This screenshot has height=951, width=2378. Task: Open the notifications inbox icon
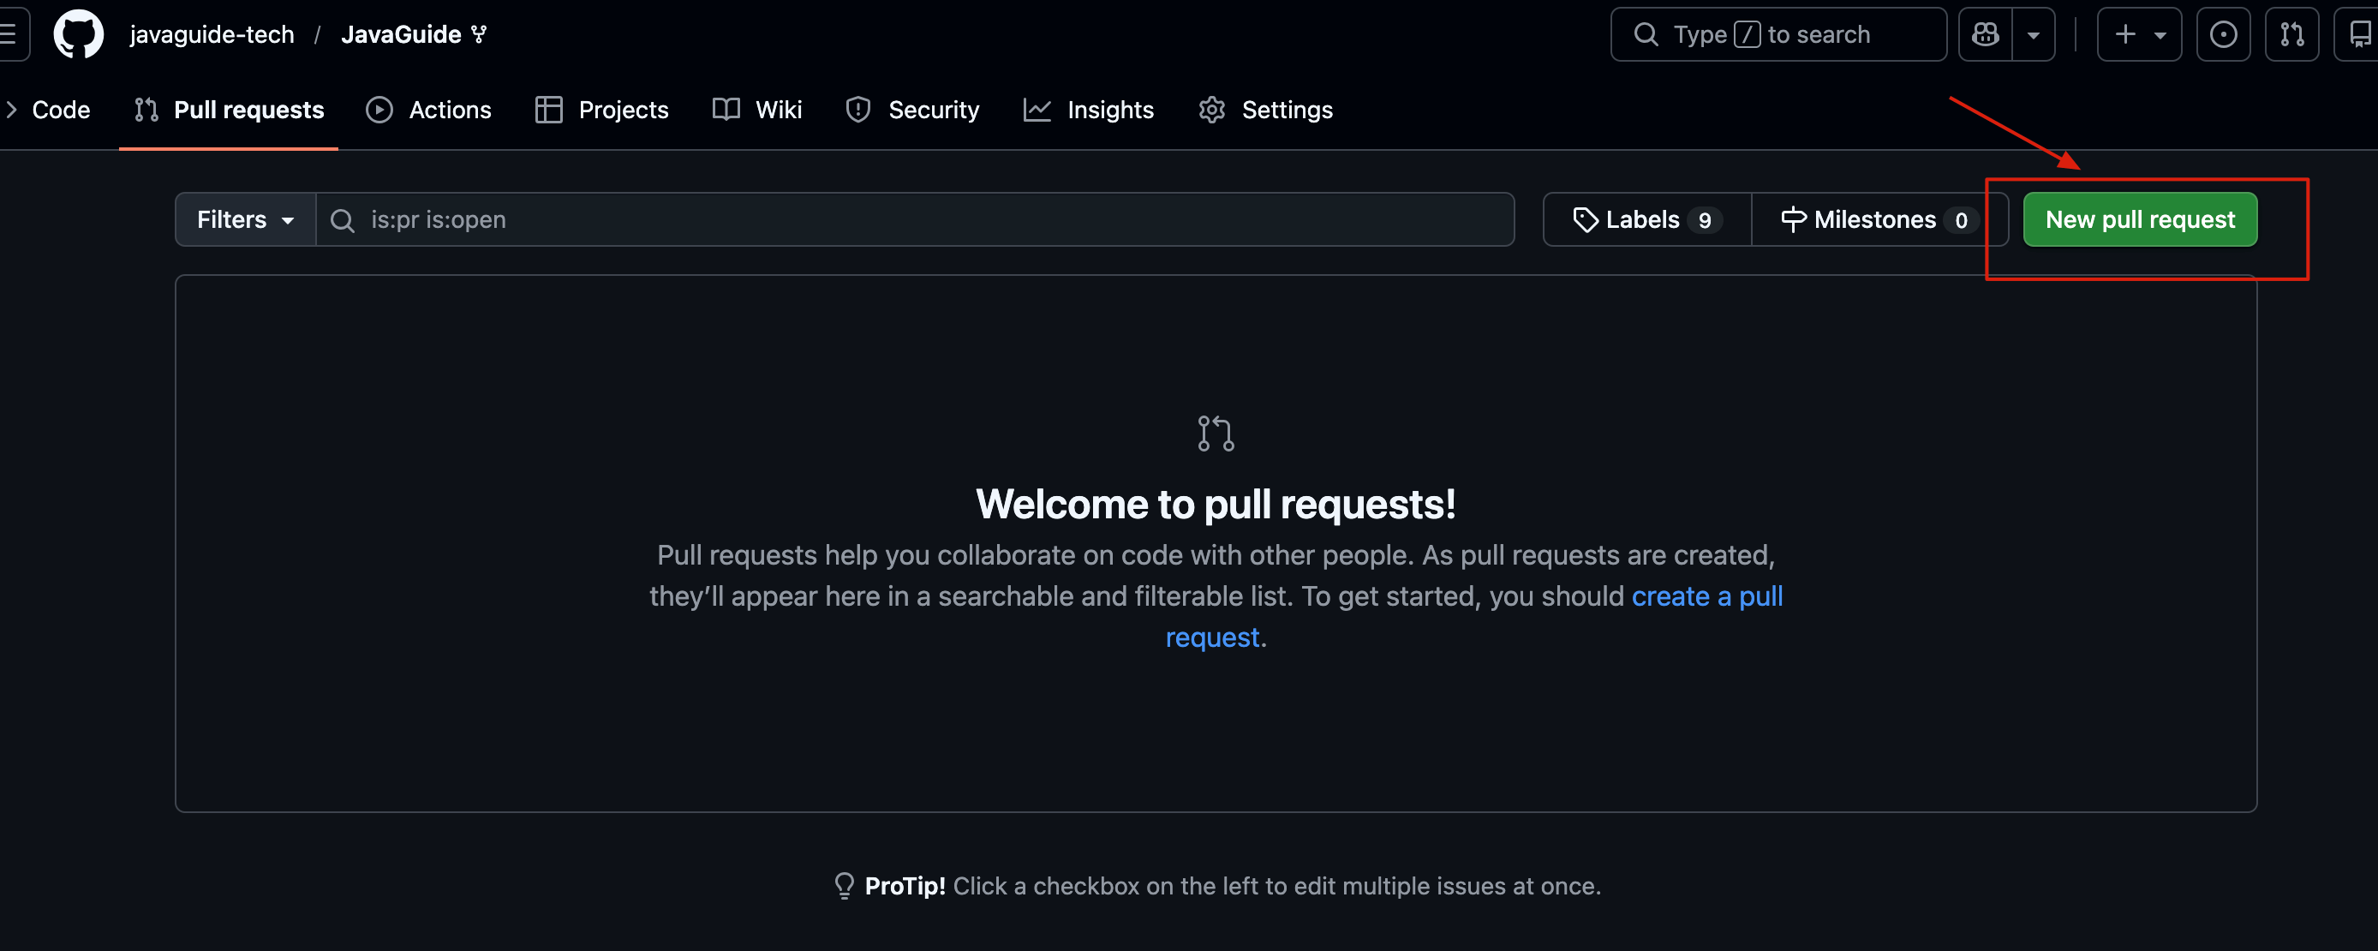point(2358,35)
